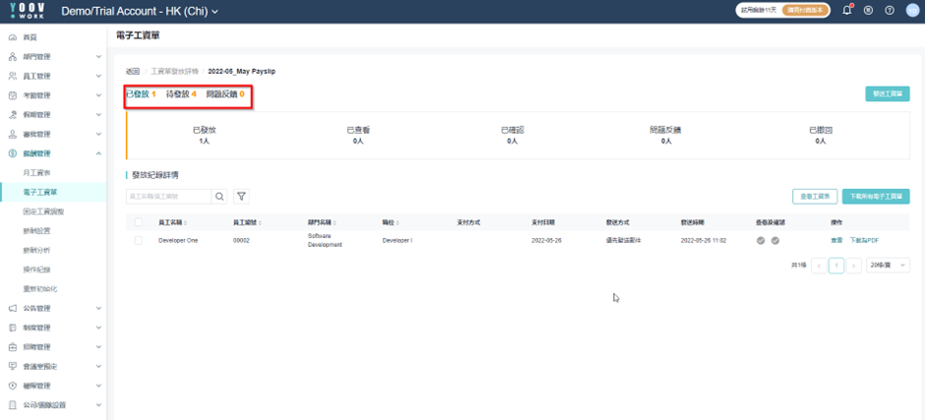925x420 pixels.
Task: Open the funnel filter icon
Action: (x=241, y=197)
